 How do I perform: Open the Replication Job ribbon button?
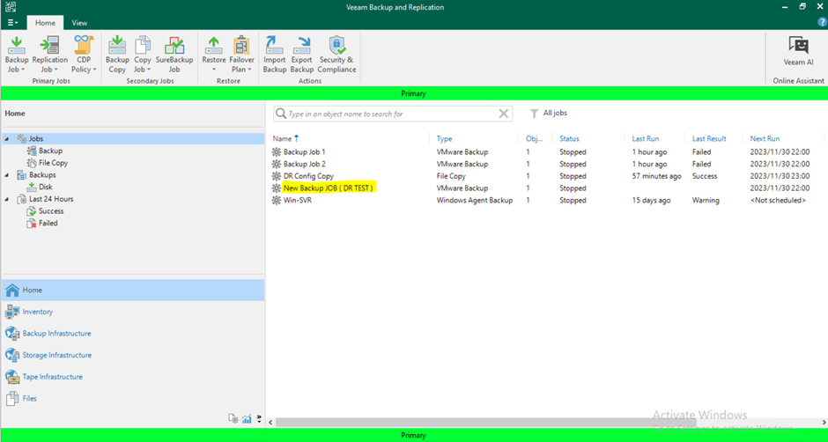point(49,55)
